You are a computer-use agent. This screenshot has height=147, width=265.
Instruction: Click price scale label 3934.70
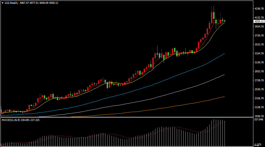tap(259, 26)
